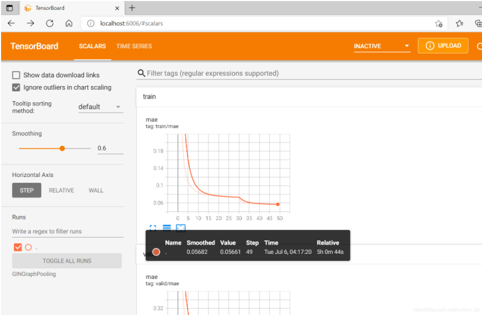Image resolution: width=482 pixels, height=315 pixels.
Task: Open the browser home page
Action: click(x=69, y=23)
